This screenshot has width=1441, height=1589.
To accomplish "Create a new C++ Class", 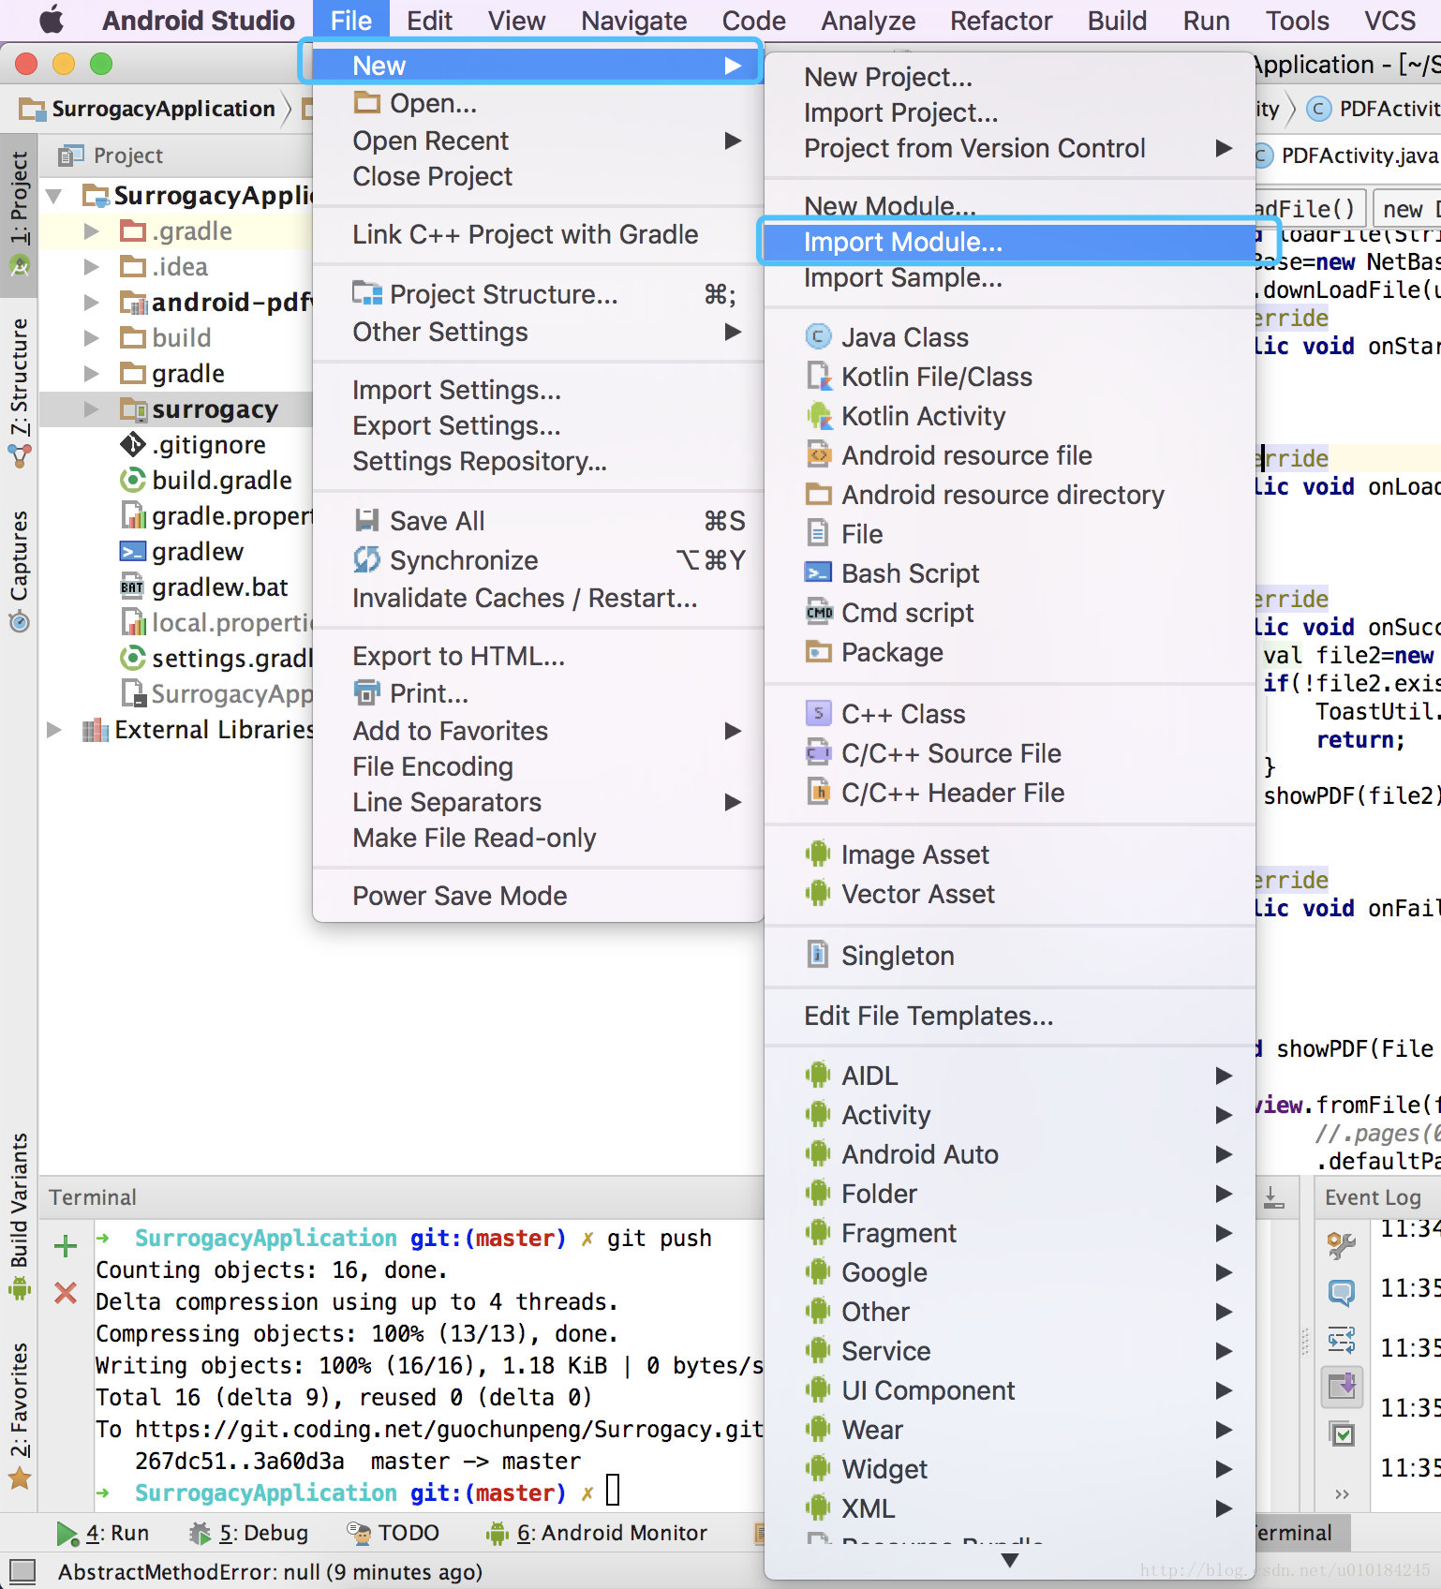I will [x=1010, y=714].
